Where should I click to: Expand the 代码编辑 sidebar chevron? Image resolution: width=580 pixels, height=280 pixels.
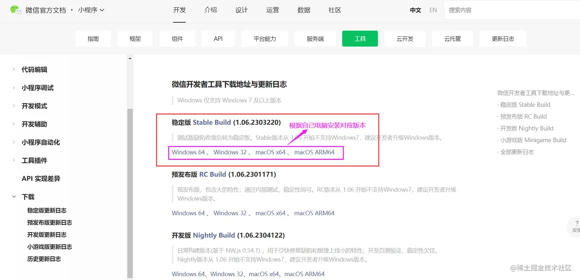coord(14,69)
